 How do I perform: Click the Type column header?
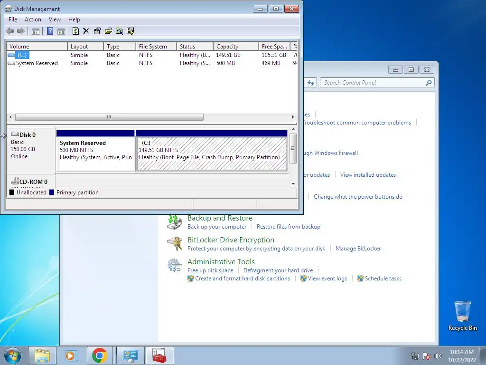(x=120, y=46)
